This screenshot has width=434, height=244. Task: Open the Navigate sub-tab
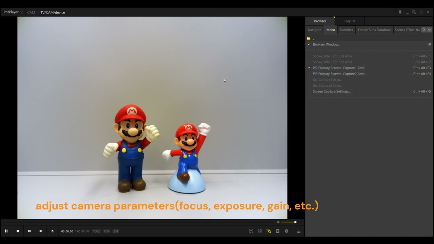(x=314, y=30)
